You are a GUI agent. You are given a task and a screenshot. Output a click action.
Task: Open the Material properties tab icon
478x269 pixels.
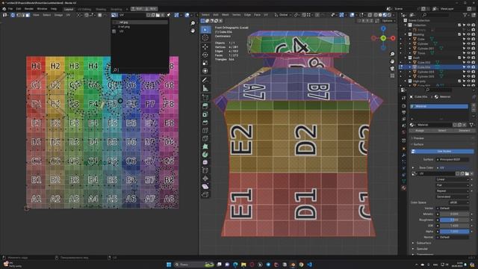pos(404,188)
